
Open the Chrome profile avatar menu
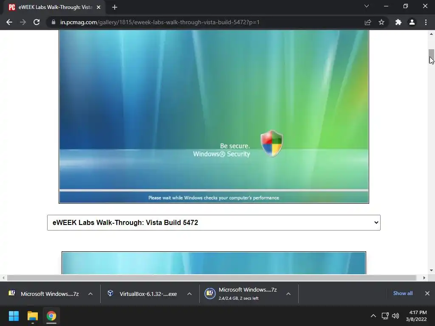click(x=412, y=22)
